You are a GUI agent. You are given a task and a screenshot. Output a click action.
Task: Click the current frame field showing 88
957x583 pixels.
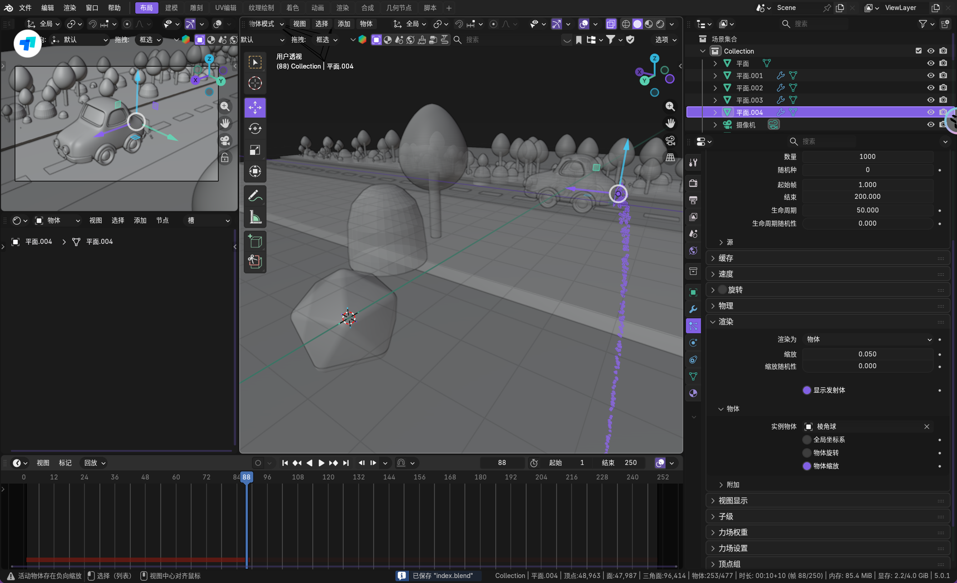click(x=502, y=463)
